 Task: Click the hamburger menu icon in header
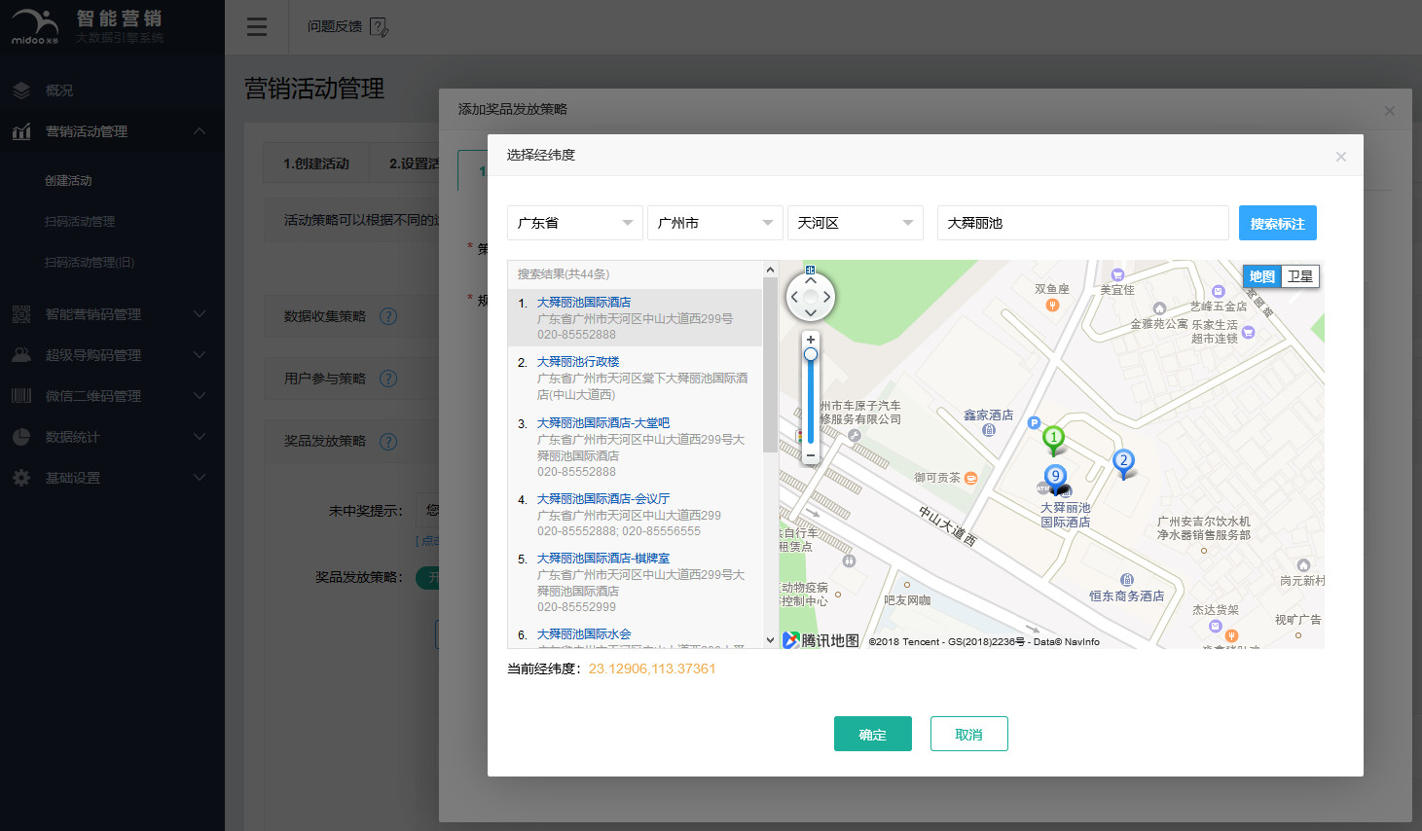(257, 27)
